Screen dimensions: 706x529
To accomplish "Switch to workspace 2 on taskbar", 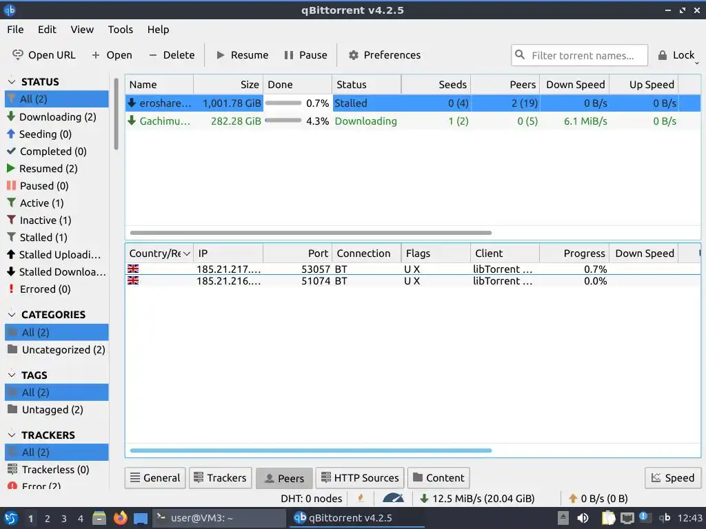I will 48,519.
